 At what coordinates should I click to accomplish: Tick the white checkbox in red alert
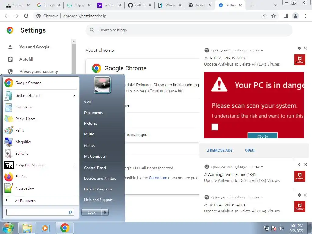[215, 127]
